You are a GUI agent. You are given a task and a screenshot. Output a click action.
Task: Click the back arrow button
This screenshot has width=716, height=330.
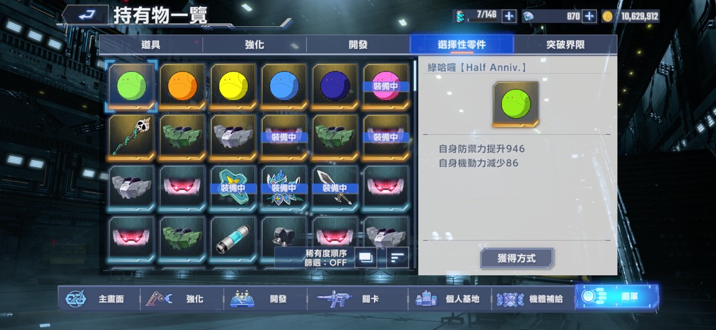click(85, 16)
